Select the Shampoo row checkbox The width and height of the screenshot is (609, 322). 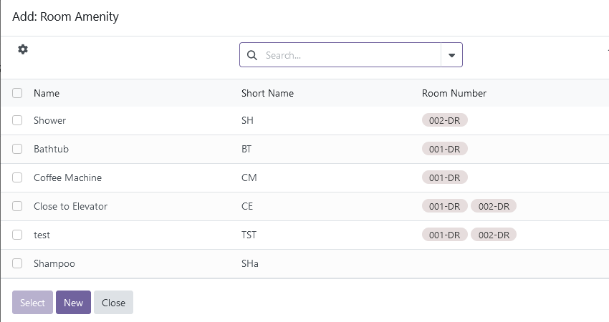coord(17,263)
